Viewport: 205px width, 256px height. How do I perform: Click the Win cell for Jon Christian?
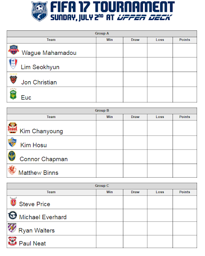110,79
